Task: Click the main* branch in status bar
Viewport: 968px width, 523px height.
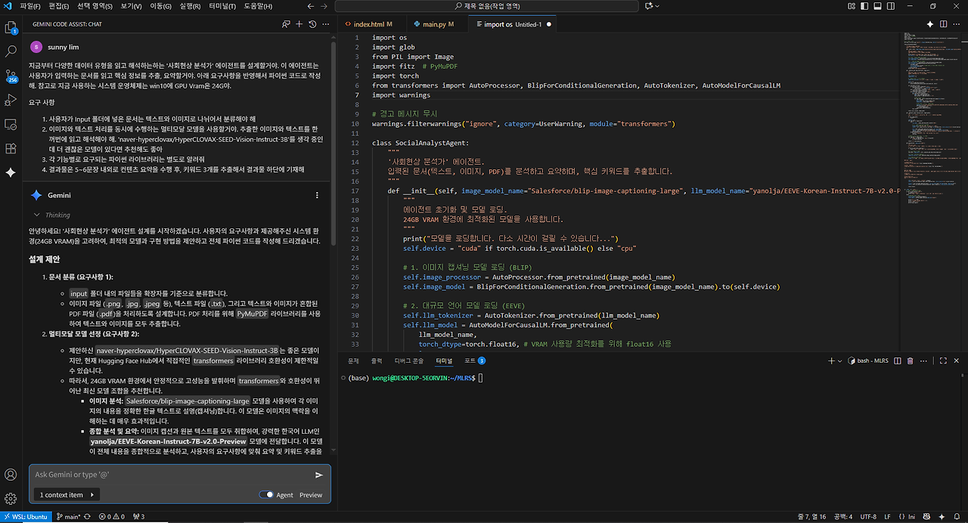Action: coord(68,517)
